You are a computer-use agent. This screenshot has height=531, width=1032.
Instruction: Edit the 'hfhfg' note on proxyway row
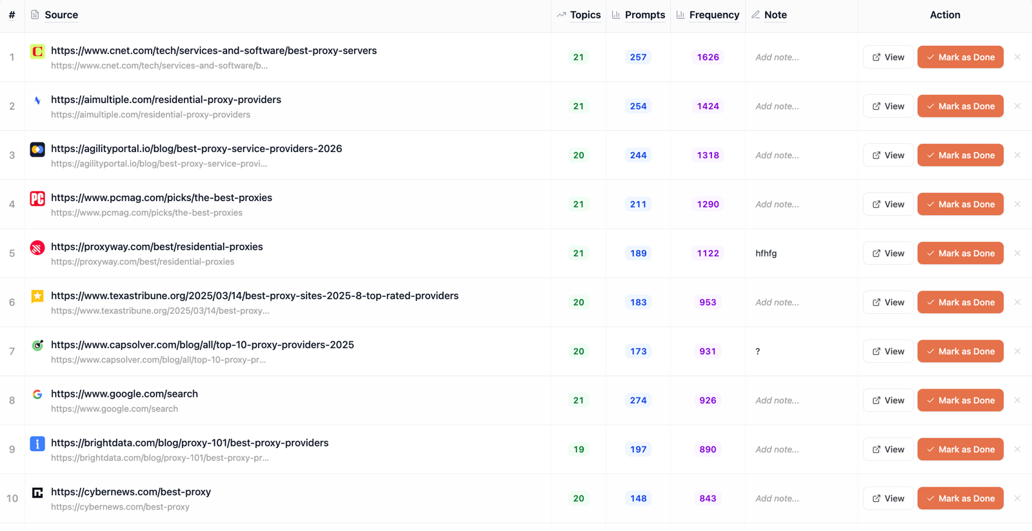[766, 253]
